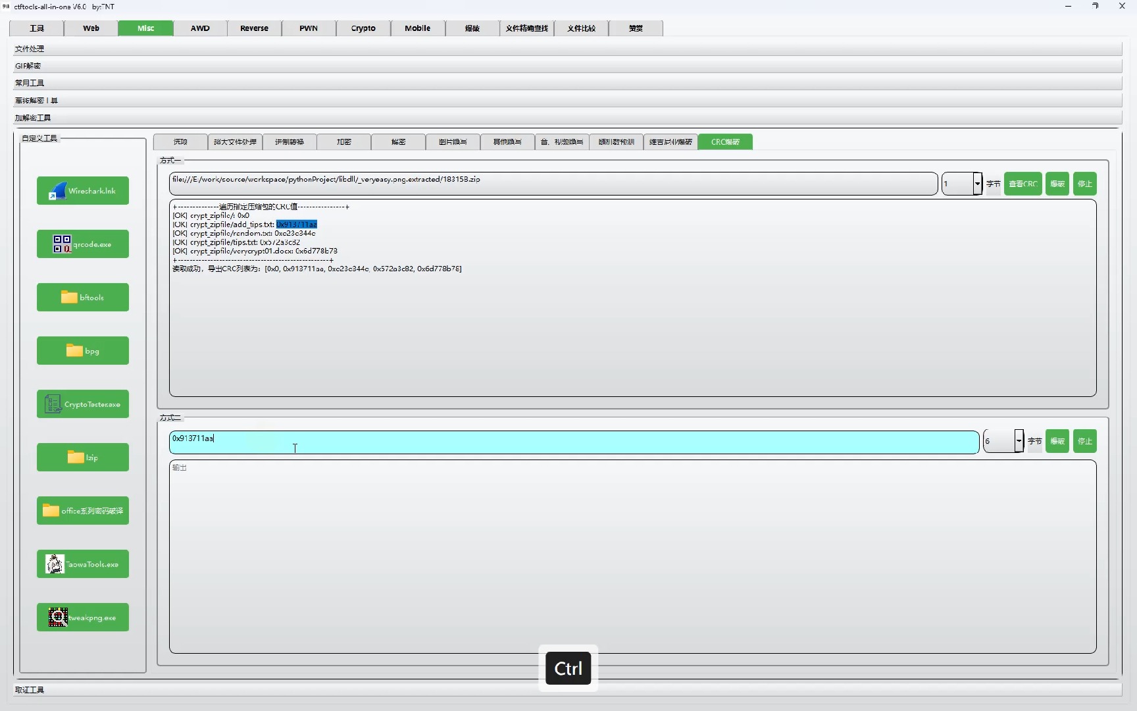Open the qrcode.exe tool
This screenshot has height=711, width=1137.
[83, 244]
